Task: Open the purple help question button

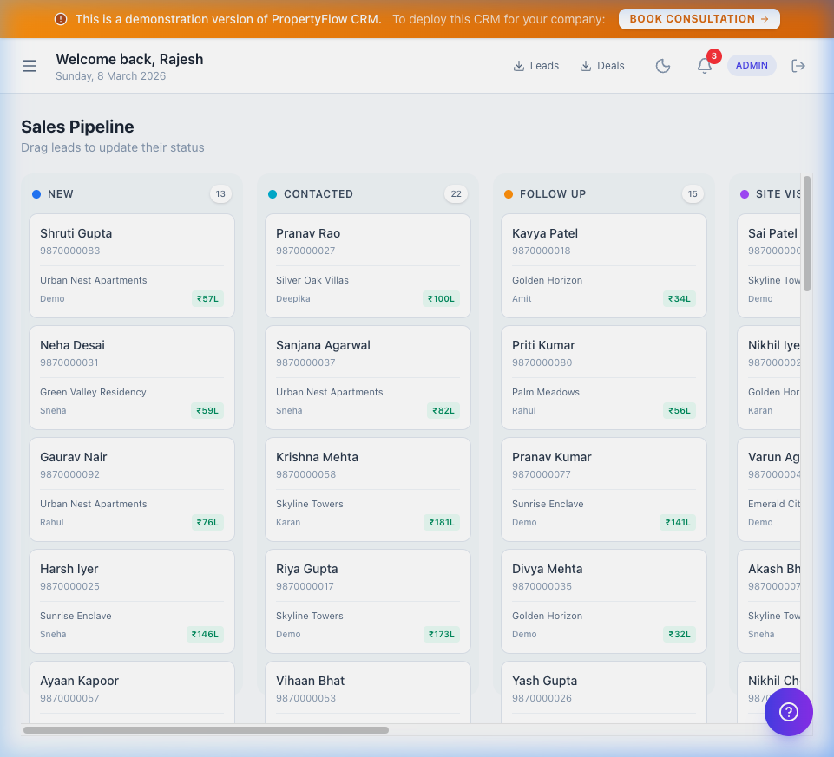Action: click(x=788, y=712)
